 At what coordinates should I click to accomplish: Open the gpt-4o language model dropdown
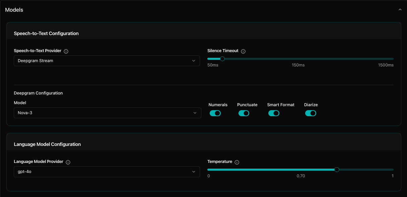click(x=107, y=172)
